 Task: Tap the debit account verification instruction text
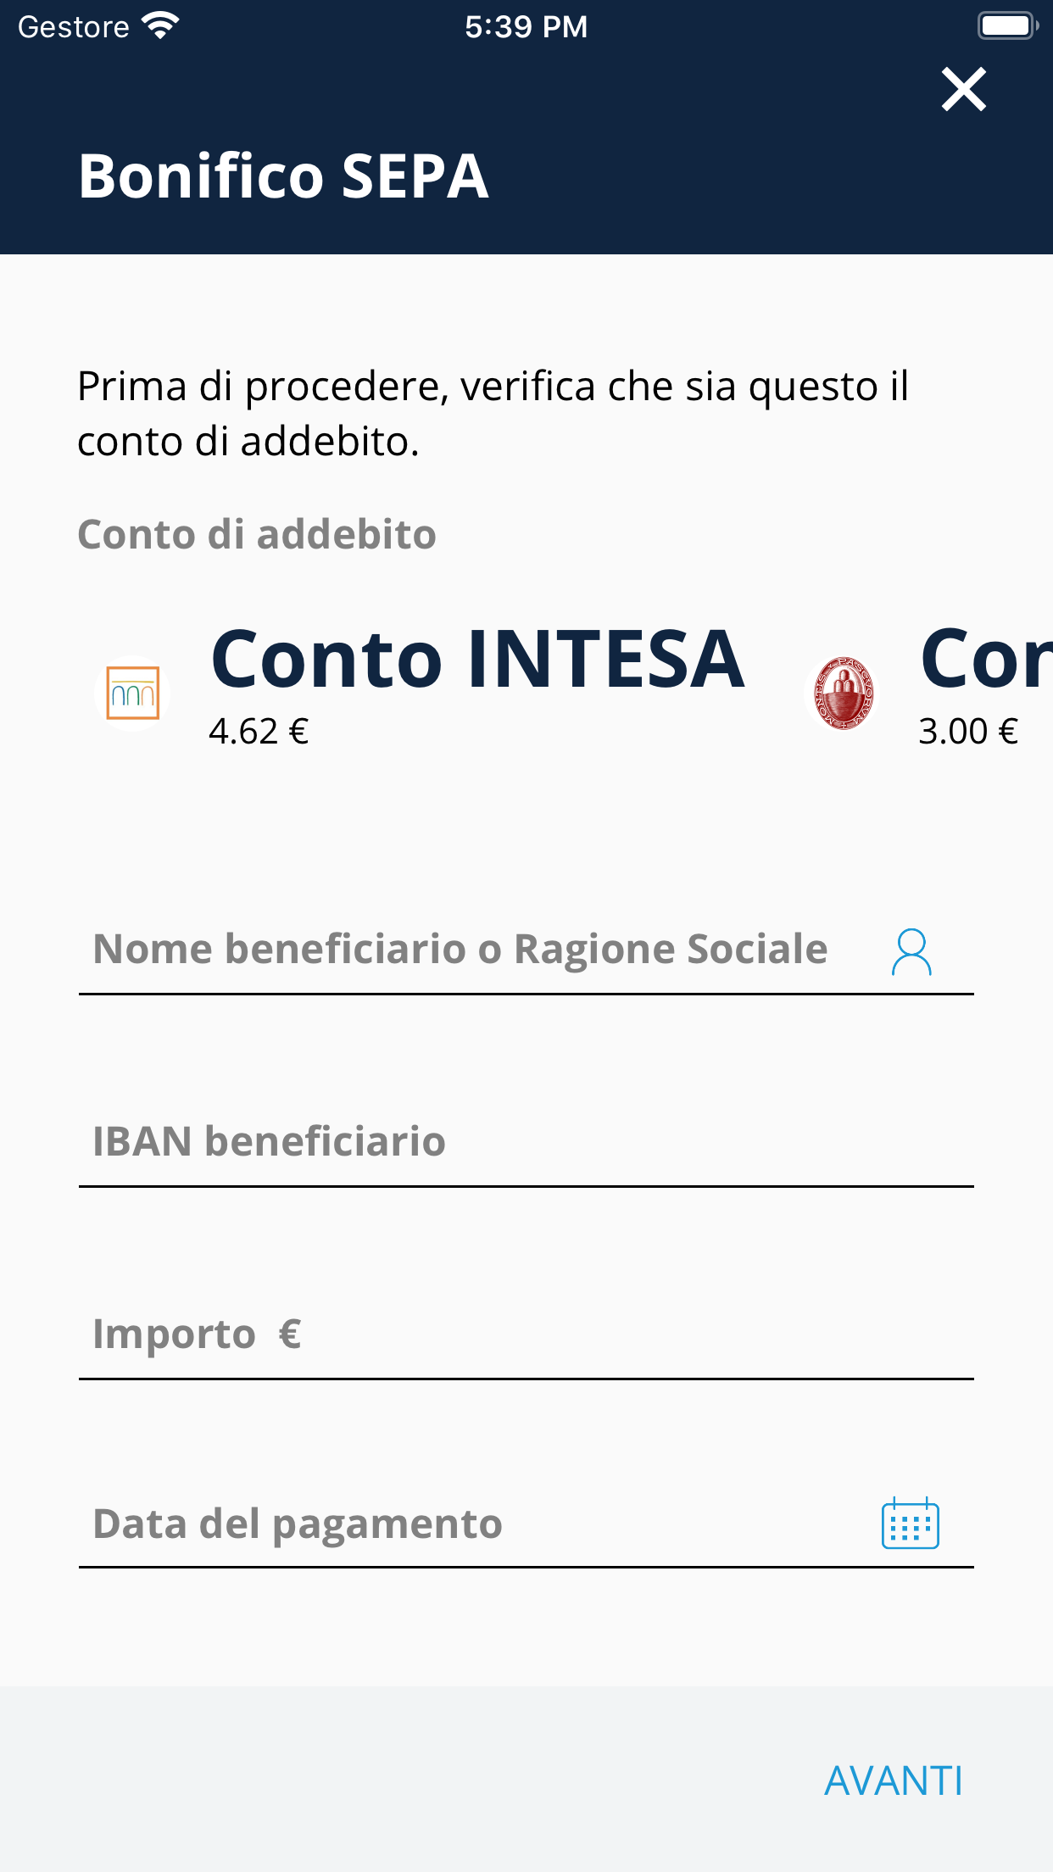pyautogui.click(x=493, y=414)
